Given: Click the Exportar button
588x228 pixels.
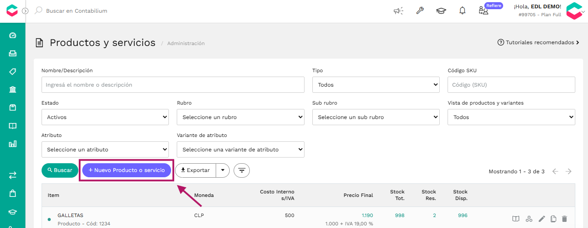Looking at the screenshot, I should coord(196,170).
